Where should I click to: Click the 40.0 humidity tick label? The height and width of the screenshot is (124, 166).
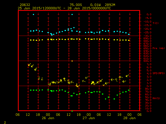click(x=148, y=100)
